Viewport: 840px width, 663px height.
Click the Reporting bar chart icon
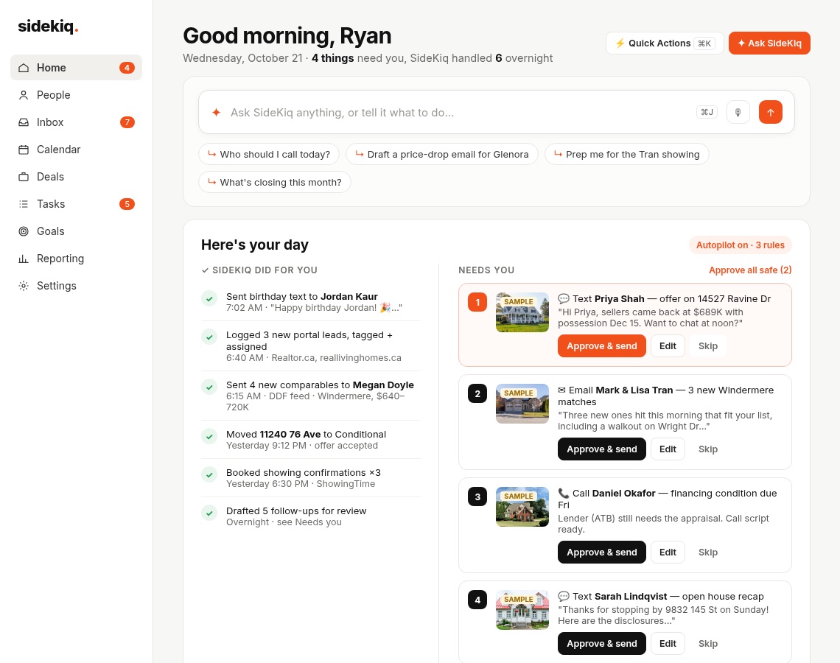(24, 259)
